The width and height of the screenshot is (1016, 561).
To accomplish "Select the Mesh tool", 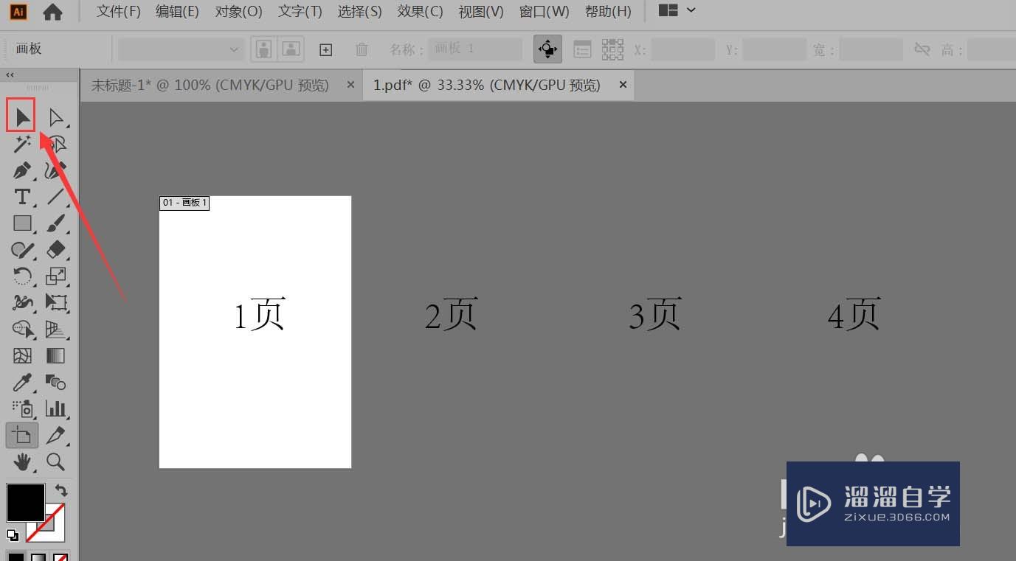I will [22, 356].
